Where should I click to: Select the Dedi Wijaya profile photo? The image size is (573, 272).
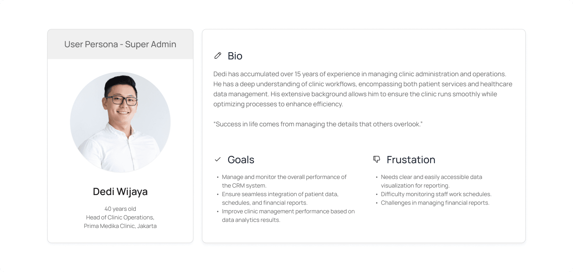tap(120, 122)
